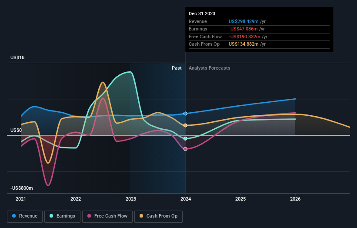357x228 pixels.
Task: Click the orange Cash From Op legend dot
Action: click(x=141, y=216)
